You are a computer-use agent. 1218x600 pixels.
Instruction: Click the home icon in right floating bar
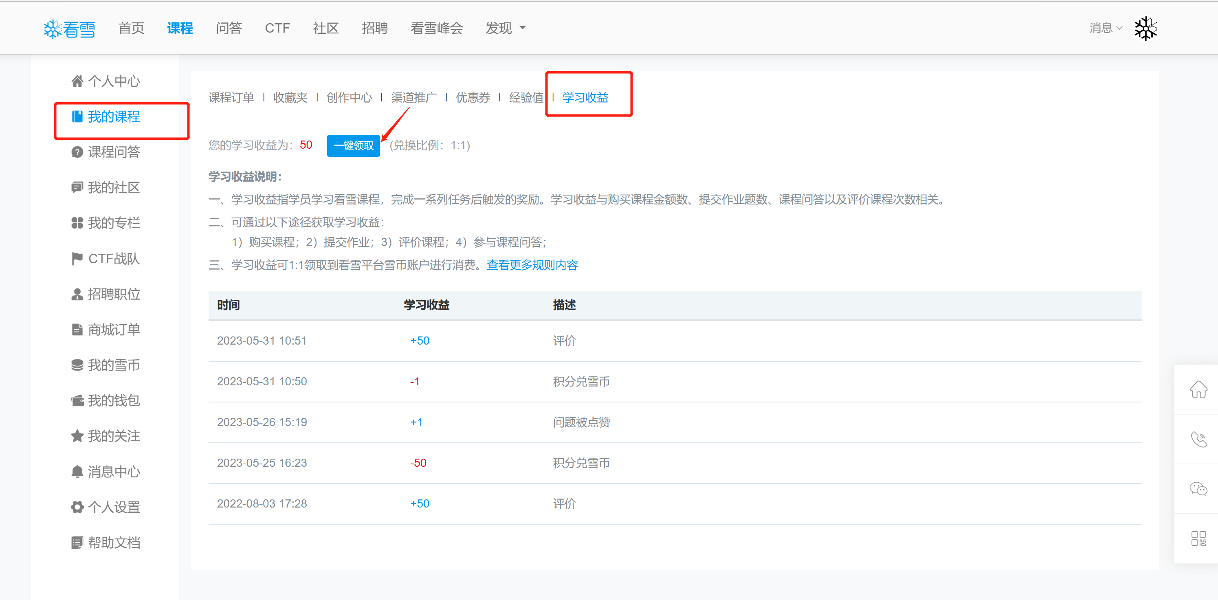(1198, 389)
